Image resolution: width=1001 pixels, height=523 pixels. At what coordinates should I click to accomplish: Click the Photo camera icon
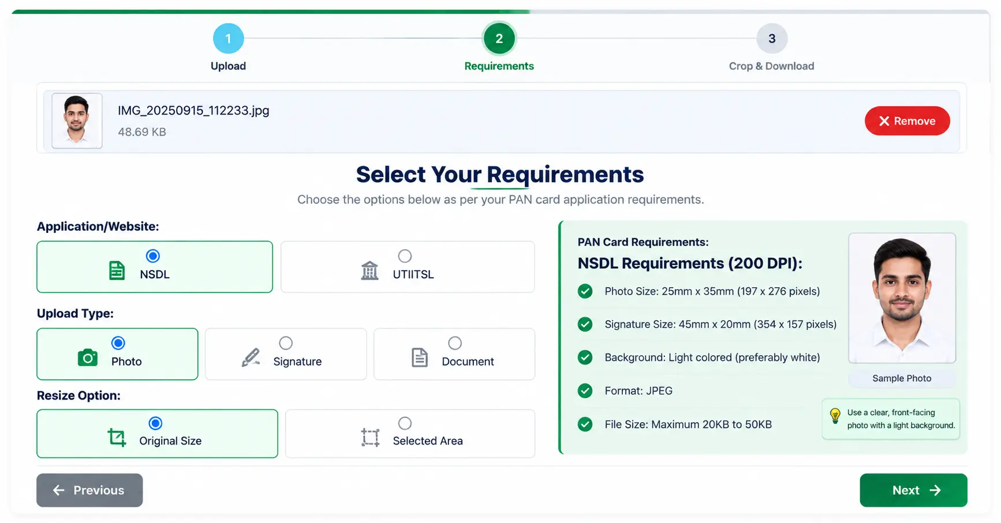pyautogui.click(x=88, y=358)
